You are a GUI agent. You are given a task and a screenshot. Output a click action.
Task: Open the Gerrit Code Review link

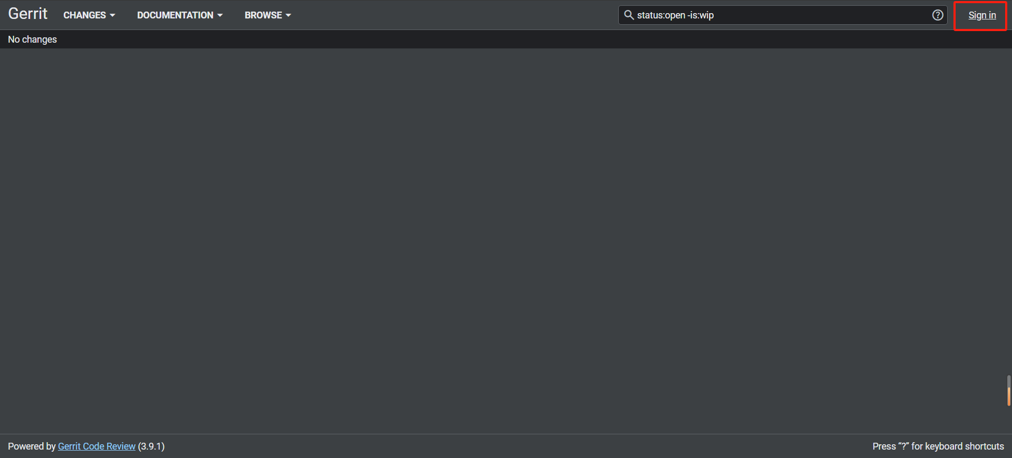tap(96, 446)
